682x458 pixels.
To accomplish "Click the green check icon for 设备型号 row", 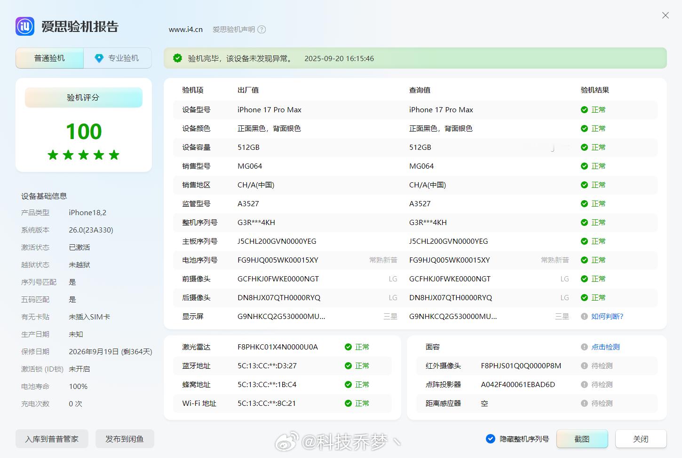I will [x=584, y=110].
